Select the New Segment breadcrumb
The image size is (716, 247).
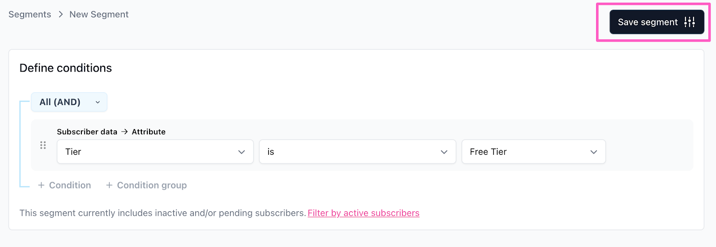pos(99,14)
